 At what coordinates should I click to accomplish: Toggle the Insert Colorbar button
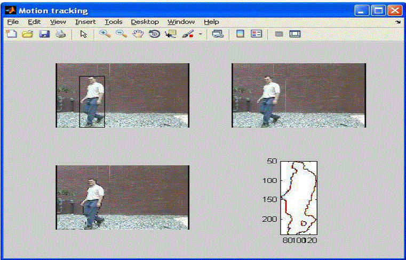click(240, 34)
